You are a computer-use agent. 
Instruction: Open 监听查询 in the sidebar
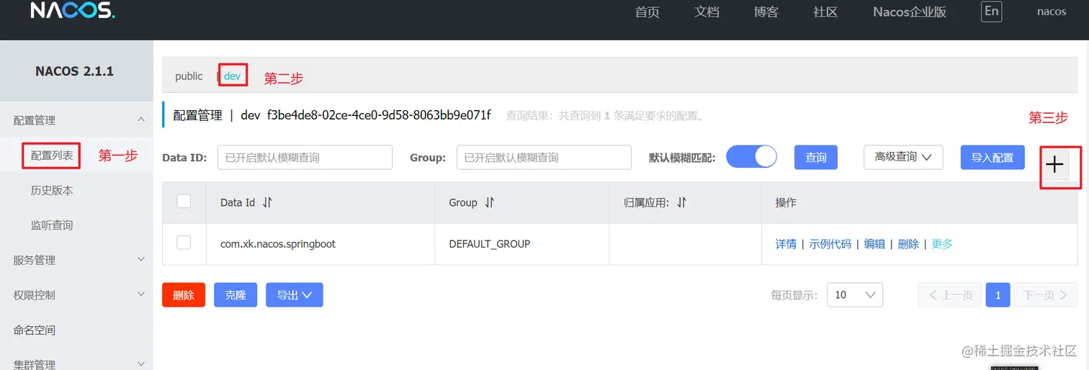pyautogui.click(x=52, y=225)
